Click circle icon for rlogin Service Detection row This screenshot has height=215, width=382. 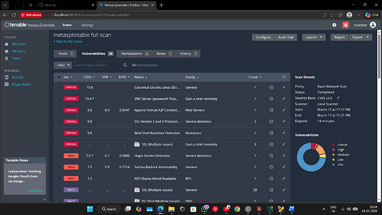click(271, 156)
